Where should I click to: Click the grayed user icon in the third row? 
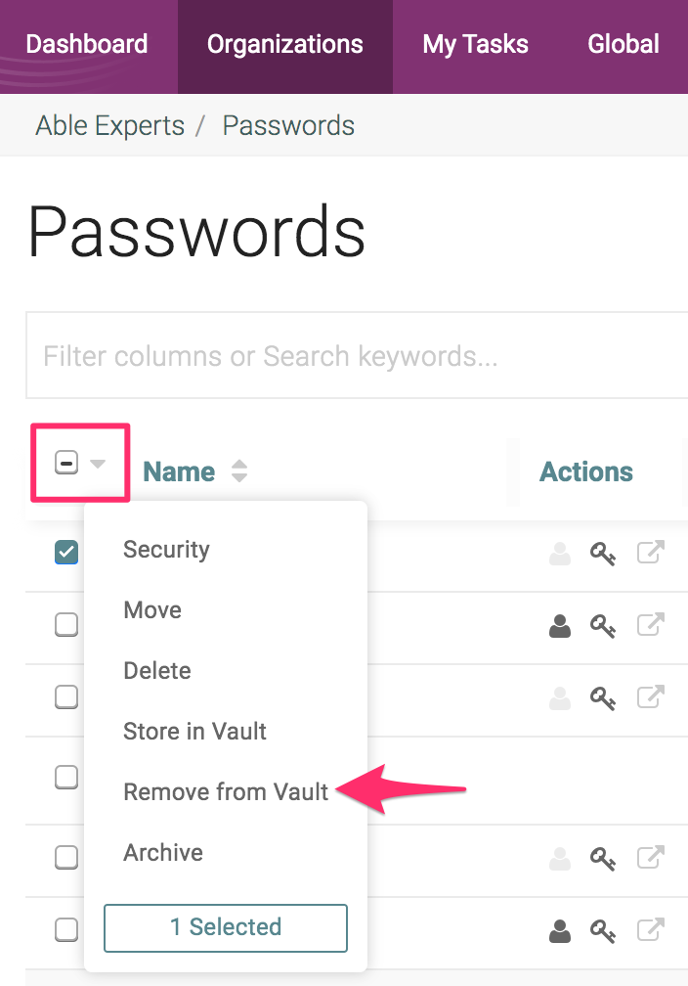(x=559, y=697)
